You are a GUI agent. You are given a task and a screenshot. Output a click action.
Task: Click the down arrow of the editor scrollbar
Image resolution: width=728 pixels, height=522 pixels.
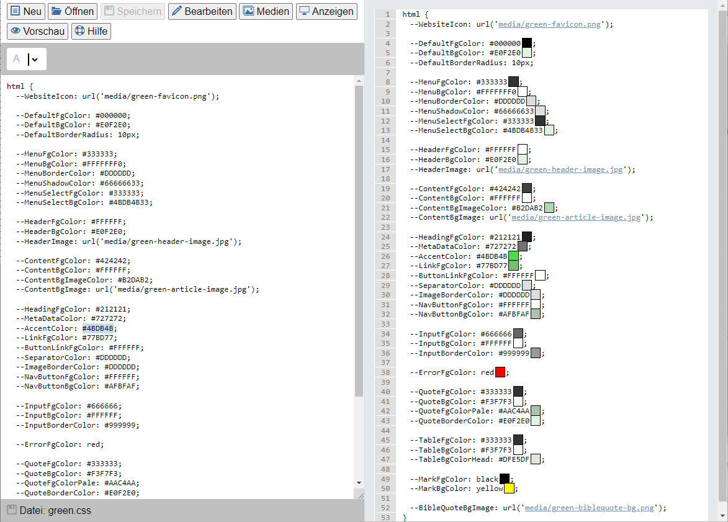(359, 483)
